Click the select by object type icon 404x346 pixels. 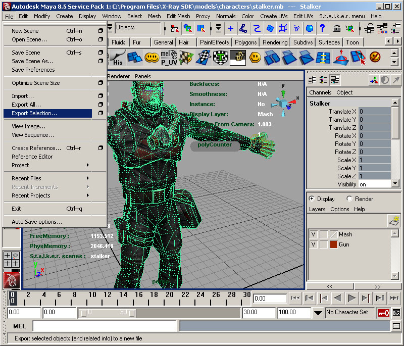pos(187,28)
